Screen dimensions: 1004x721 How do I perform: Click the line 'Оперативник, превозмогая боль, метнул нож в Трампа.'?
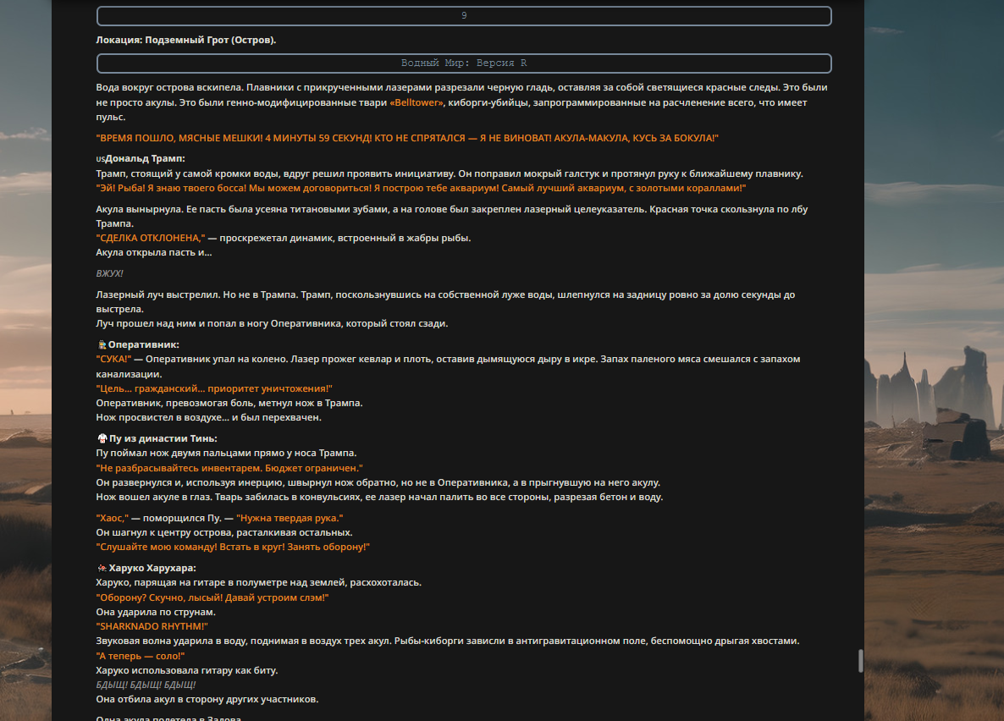(229, 404)
